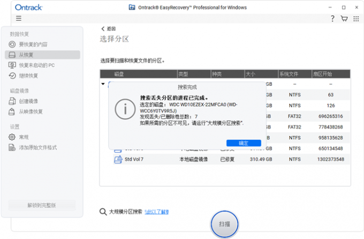This screenshot has width=364, height=239.
Task: Click the Std Vol 7 volume icon
Action: 118,160
